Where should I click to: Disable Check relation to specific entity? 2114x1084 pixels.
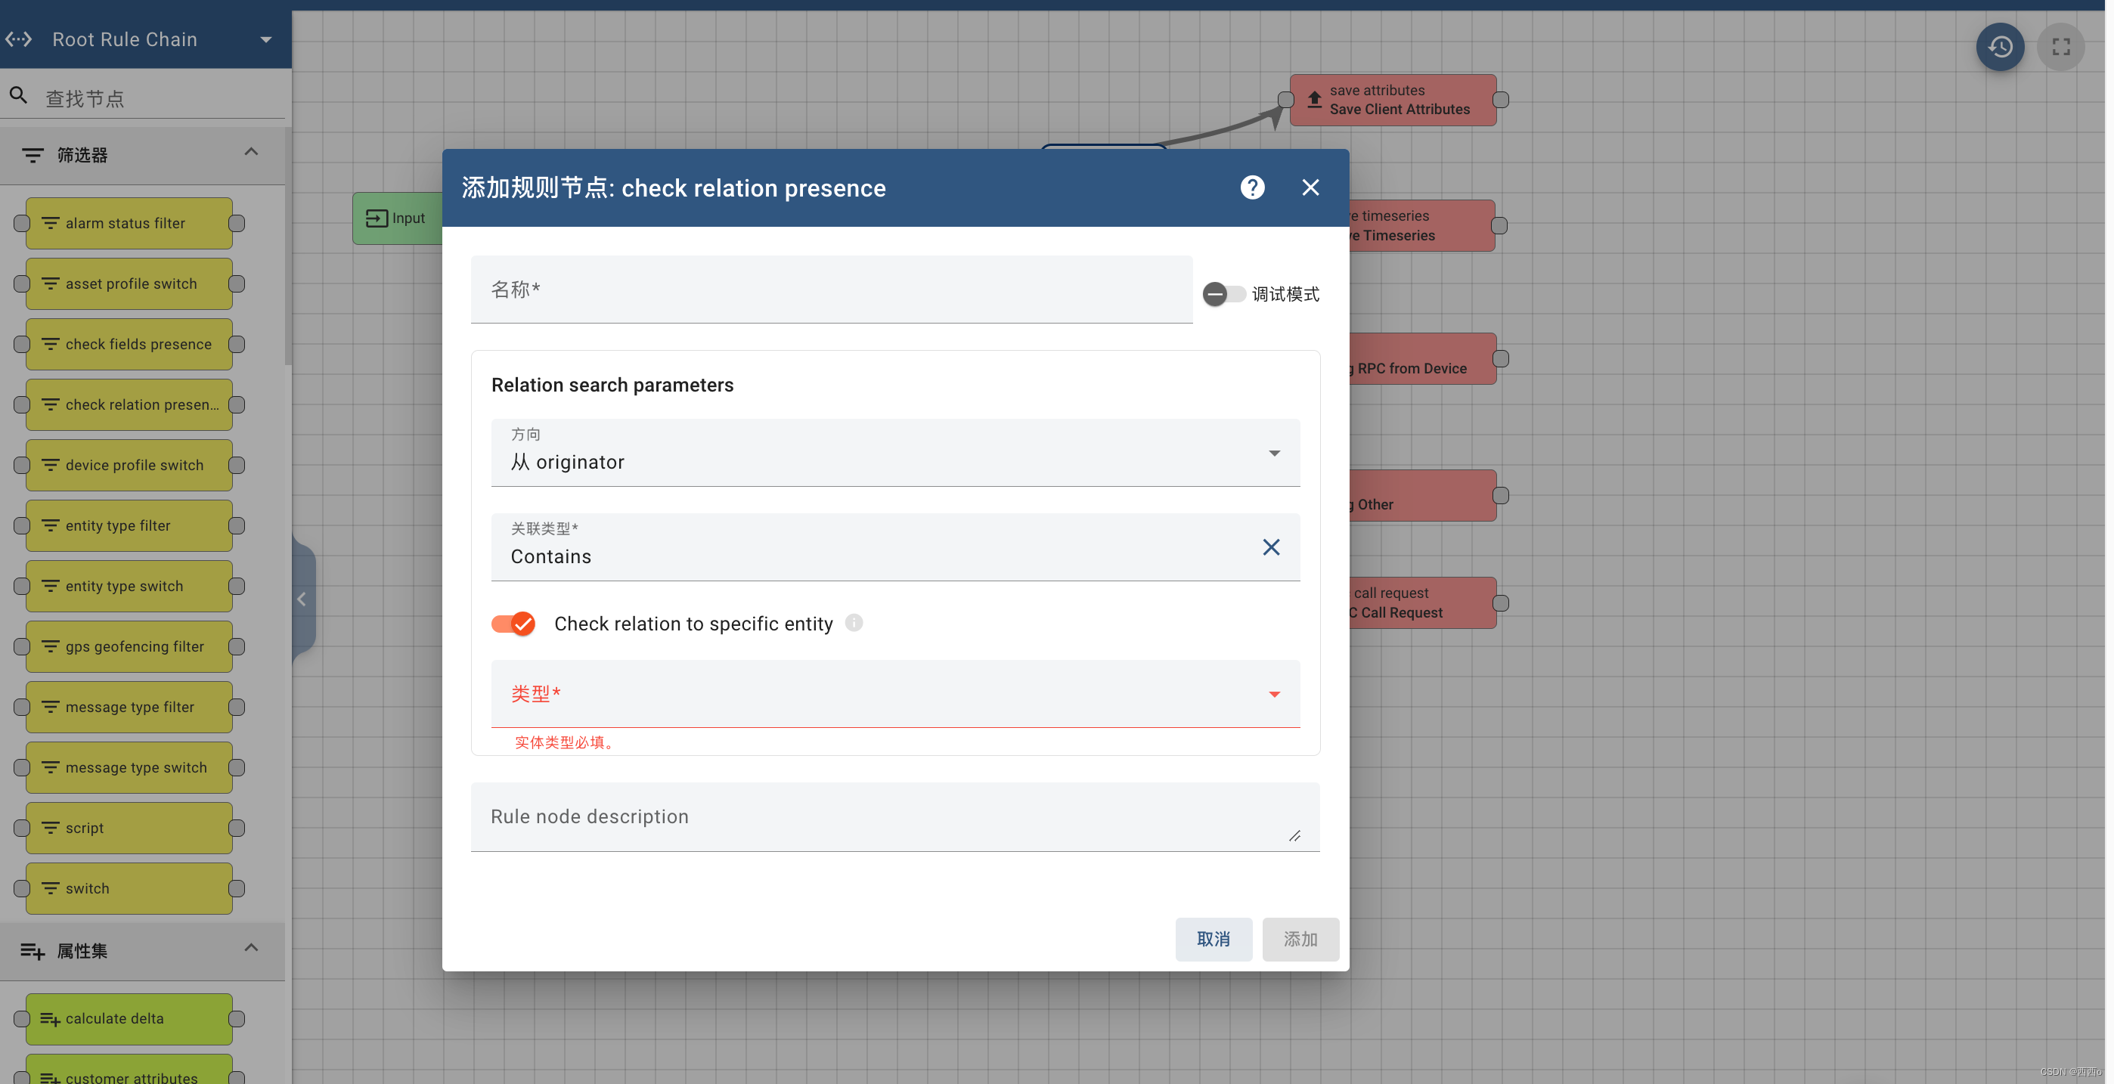coord(512,624)
